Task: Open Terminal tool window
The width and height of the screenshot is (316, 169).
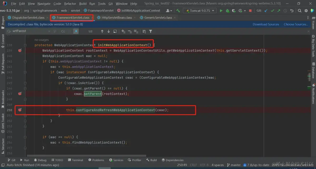Action: pyautogui.click(x=75, y=160)
